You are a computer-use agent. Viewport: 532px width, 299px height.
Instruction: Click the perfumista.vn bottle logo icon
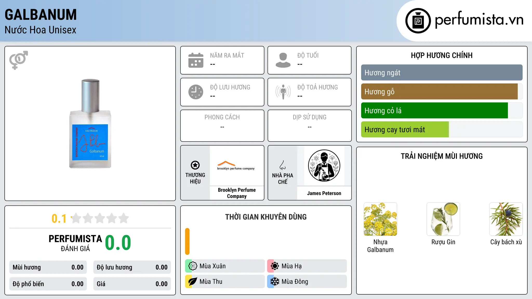click(x=418, y=21)
